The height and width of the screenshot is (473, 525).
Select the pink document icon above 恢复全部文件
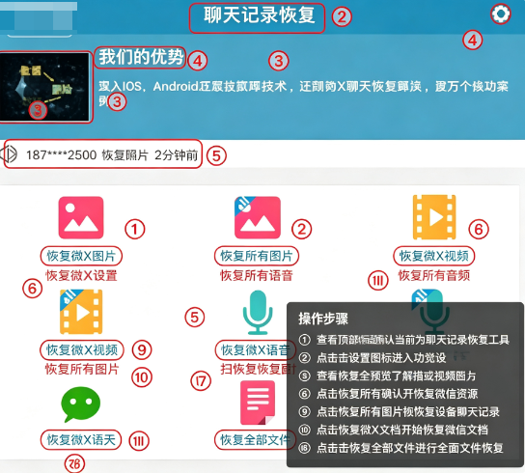click(x=258, y=403)
